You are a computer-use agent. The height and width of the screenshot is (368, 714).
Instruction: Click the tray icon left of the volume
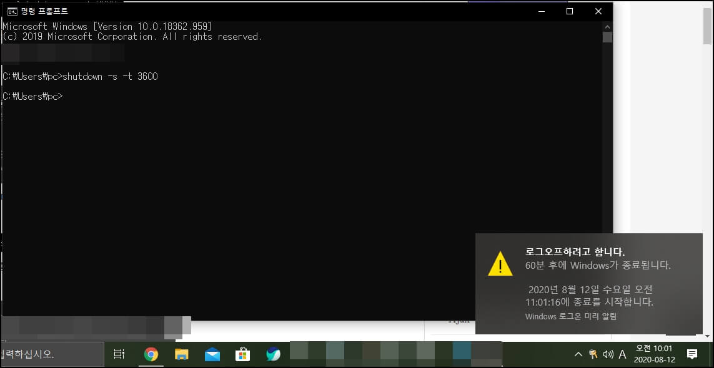[593, 354]
